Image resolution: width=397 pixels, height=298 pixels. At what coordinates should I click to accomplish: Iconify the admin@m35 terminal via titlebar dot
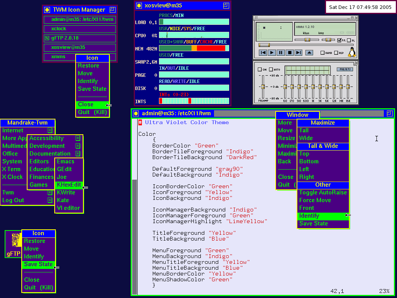[x=136, y=113]
